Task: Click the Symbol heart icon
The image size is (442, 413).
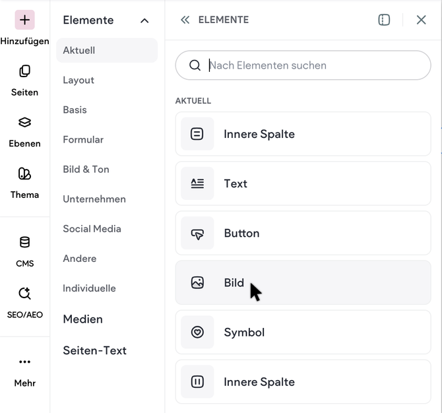Action: (x=197, y=332)
